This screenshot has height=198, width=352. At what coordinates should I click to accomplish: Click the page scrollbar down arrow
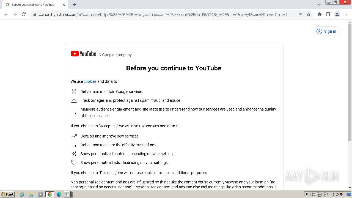(x=350, y=188)
